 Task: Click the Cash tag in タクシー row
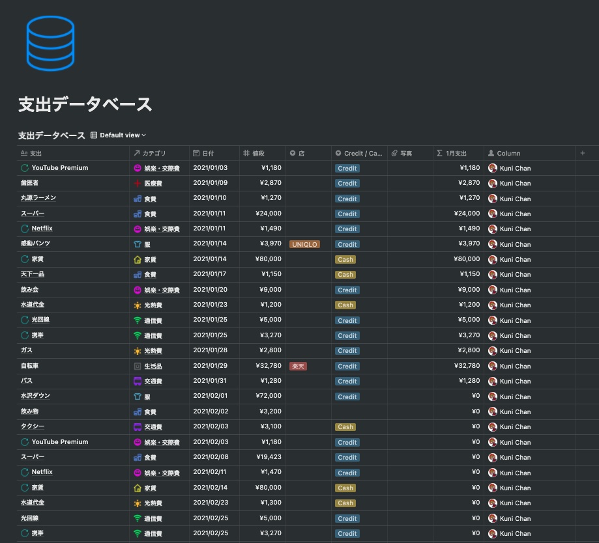[x=345, y=427]
